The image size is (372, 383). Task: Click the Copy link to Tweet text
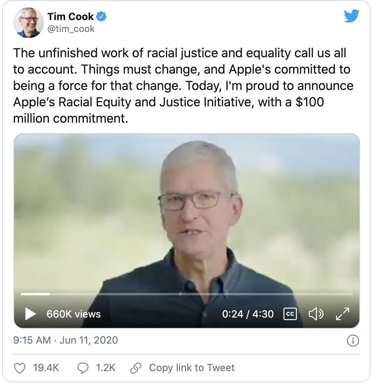pyautogui.click(x=192, y=368)
